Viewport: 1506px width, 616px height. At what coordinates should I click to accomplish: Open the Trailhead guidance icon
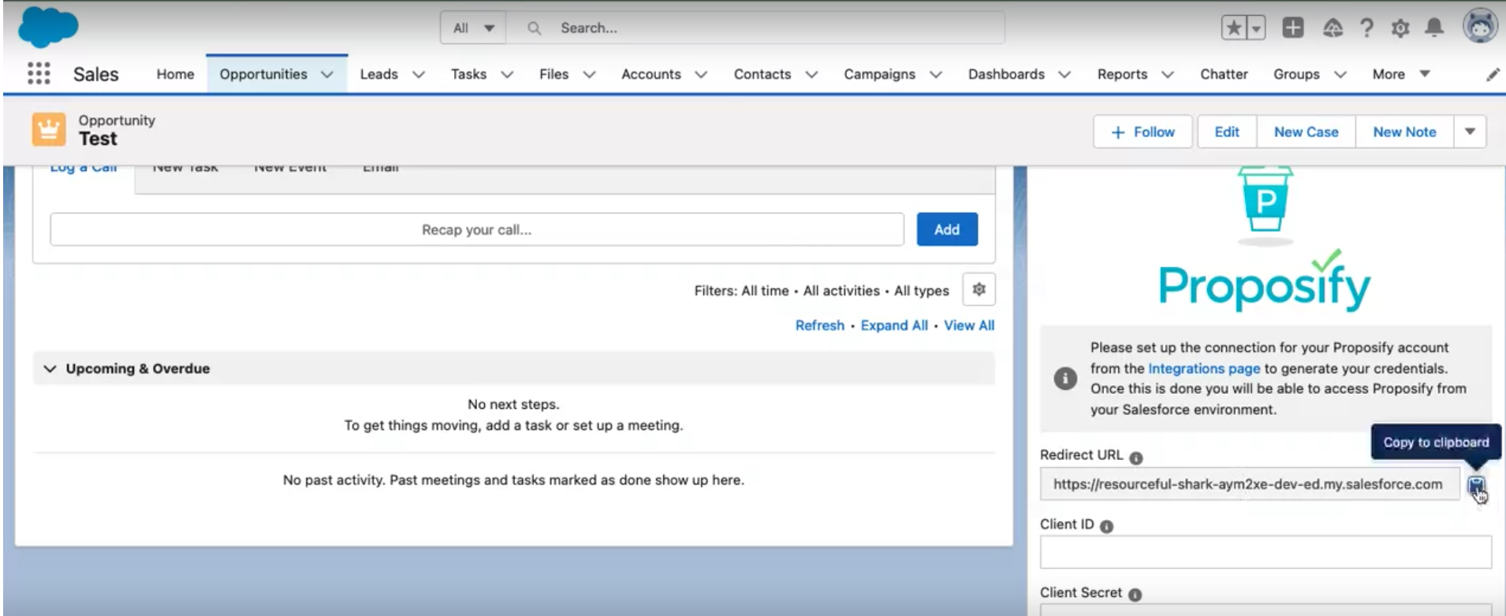[1333, 28]
